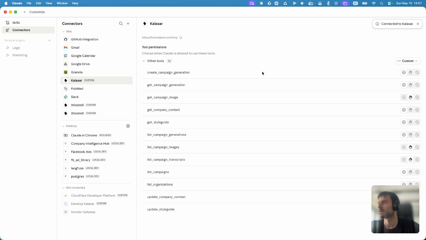Always allow the list_campaign_transcripts tool
The height and width of the screenshot is (240, 426).
(404, 160)
